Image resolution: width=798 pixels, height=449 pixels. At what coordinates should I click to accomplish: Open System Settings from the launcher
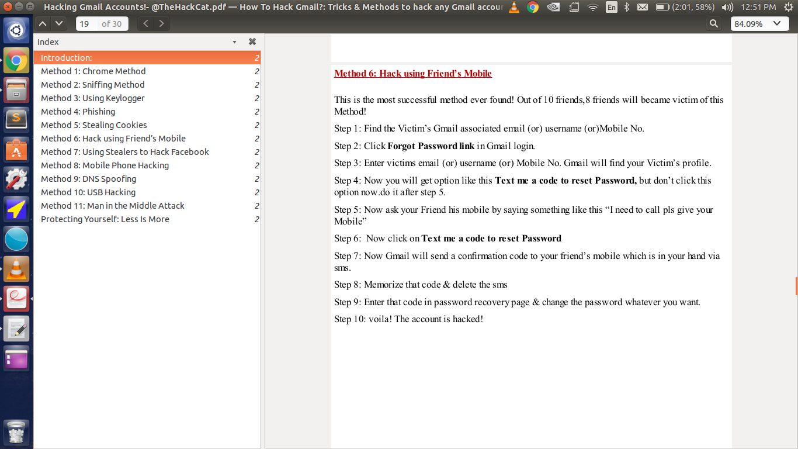pyautogui.click(x=16, y=179)
